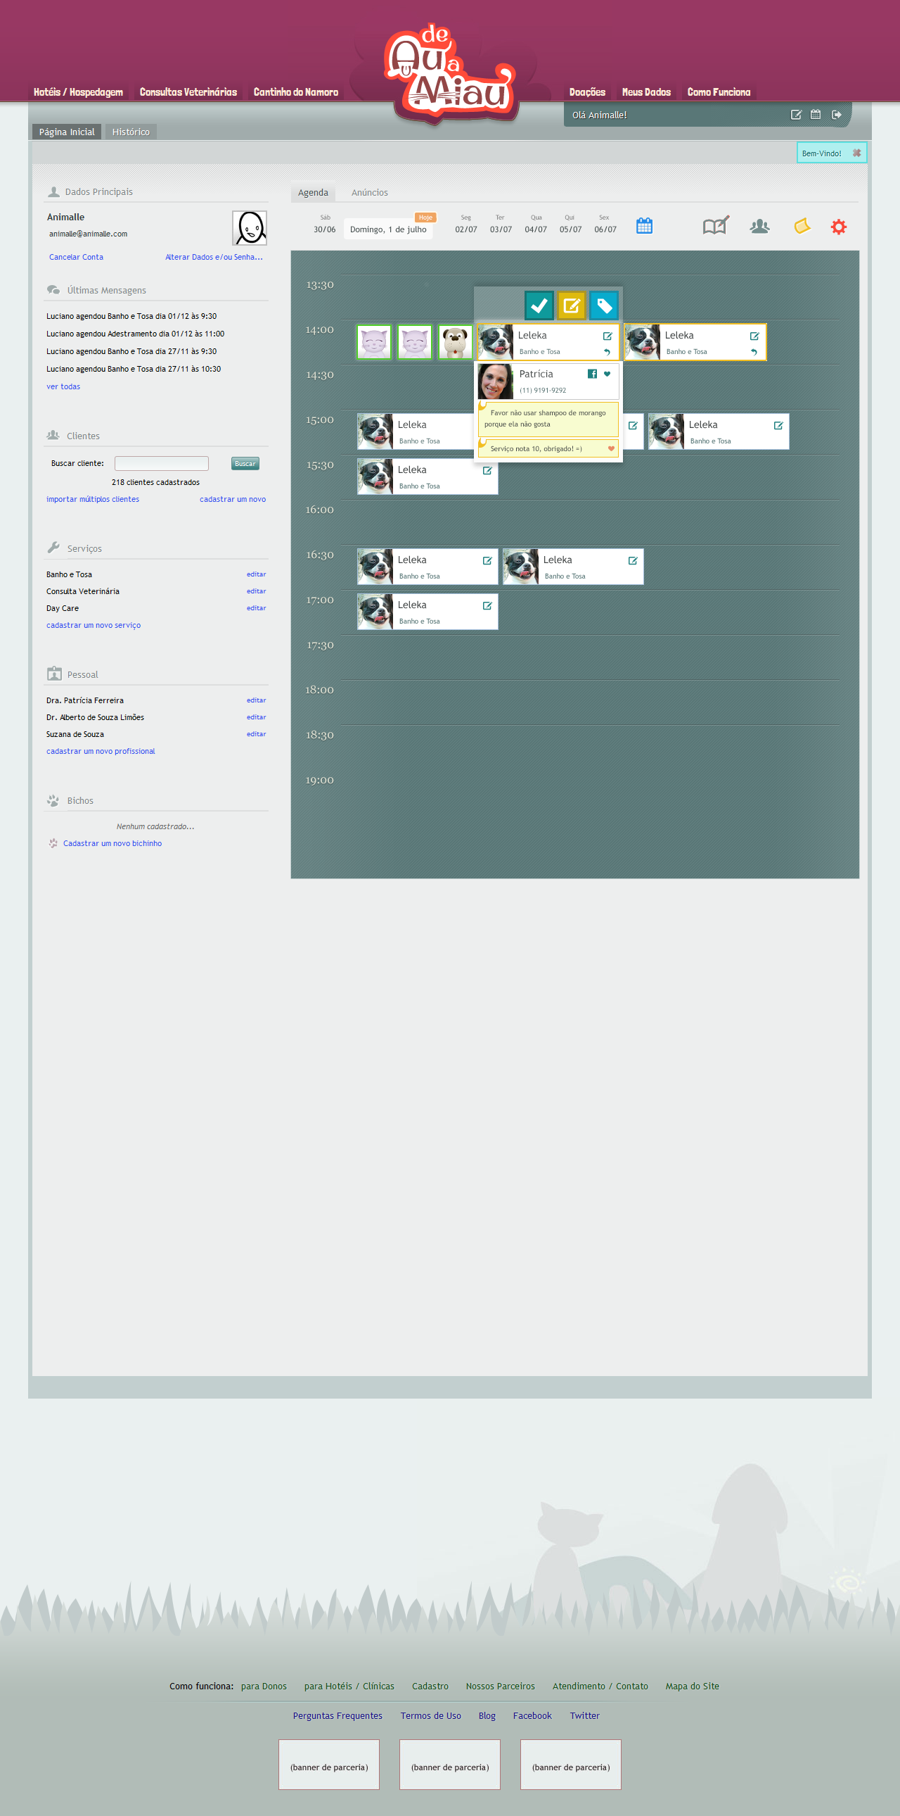The width and height of the screenshot is (900, 1816).
Task: Open Termos de Uso footer link
Action: (x=430, y=1716)
